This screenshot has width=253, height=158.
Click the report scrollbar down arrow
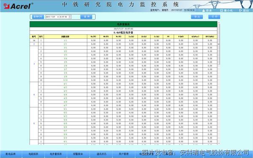tap(219, 143)
